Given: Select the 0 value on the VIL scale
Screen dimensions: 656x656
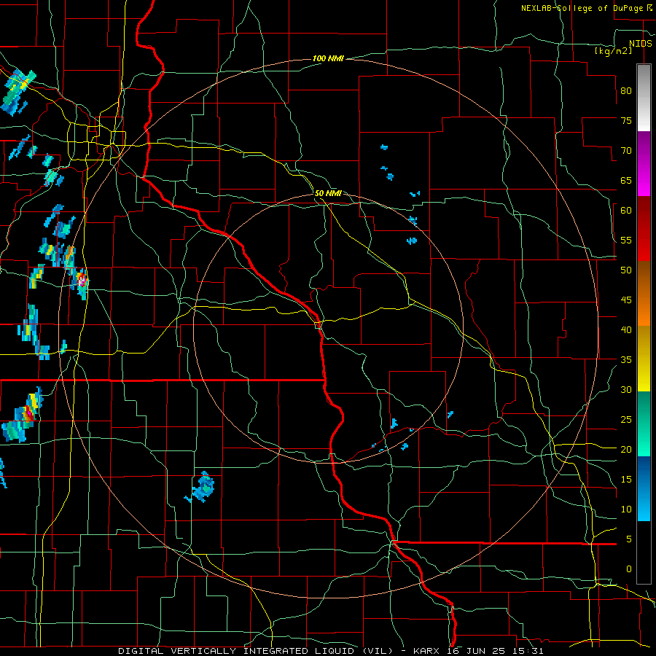Looking at the screenshot, I should pyautogui.click(x=629, y=569).
